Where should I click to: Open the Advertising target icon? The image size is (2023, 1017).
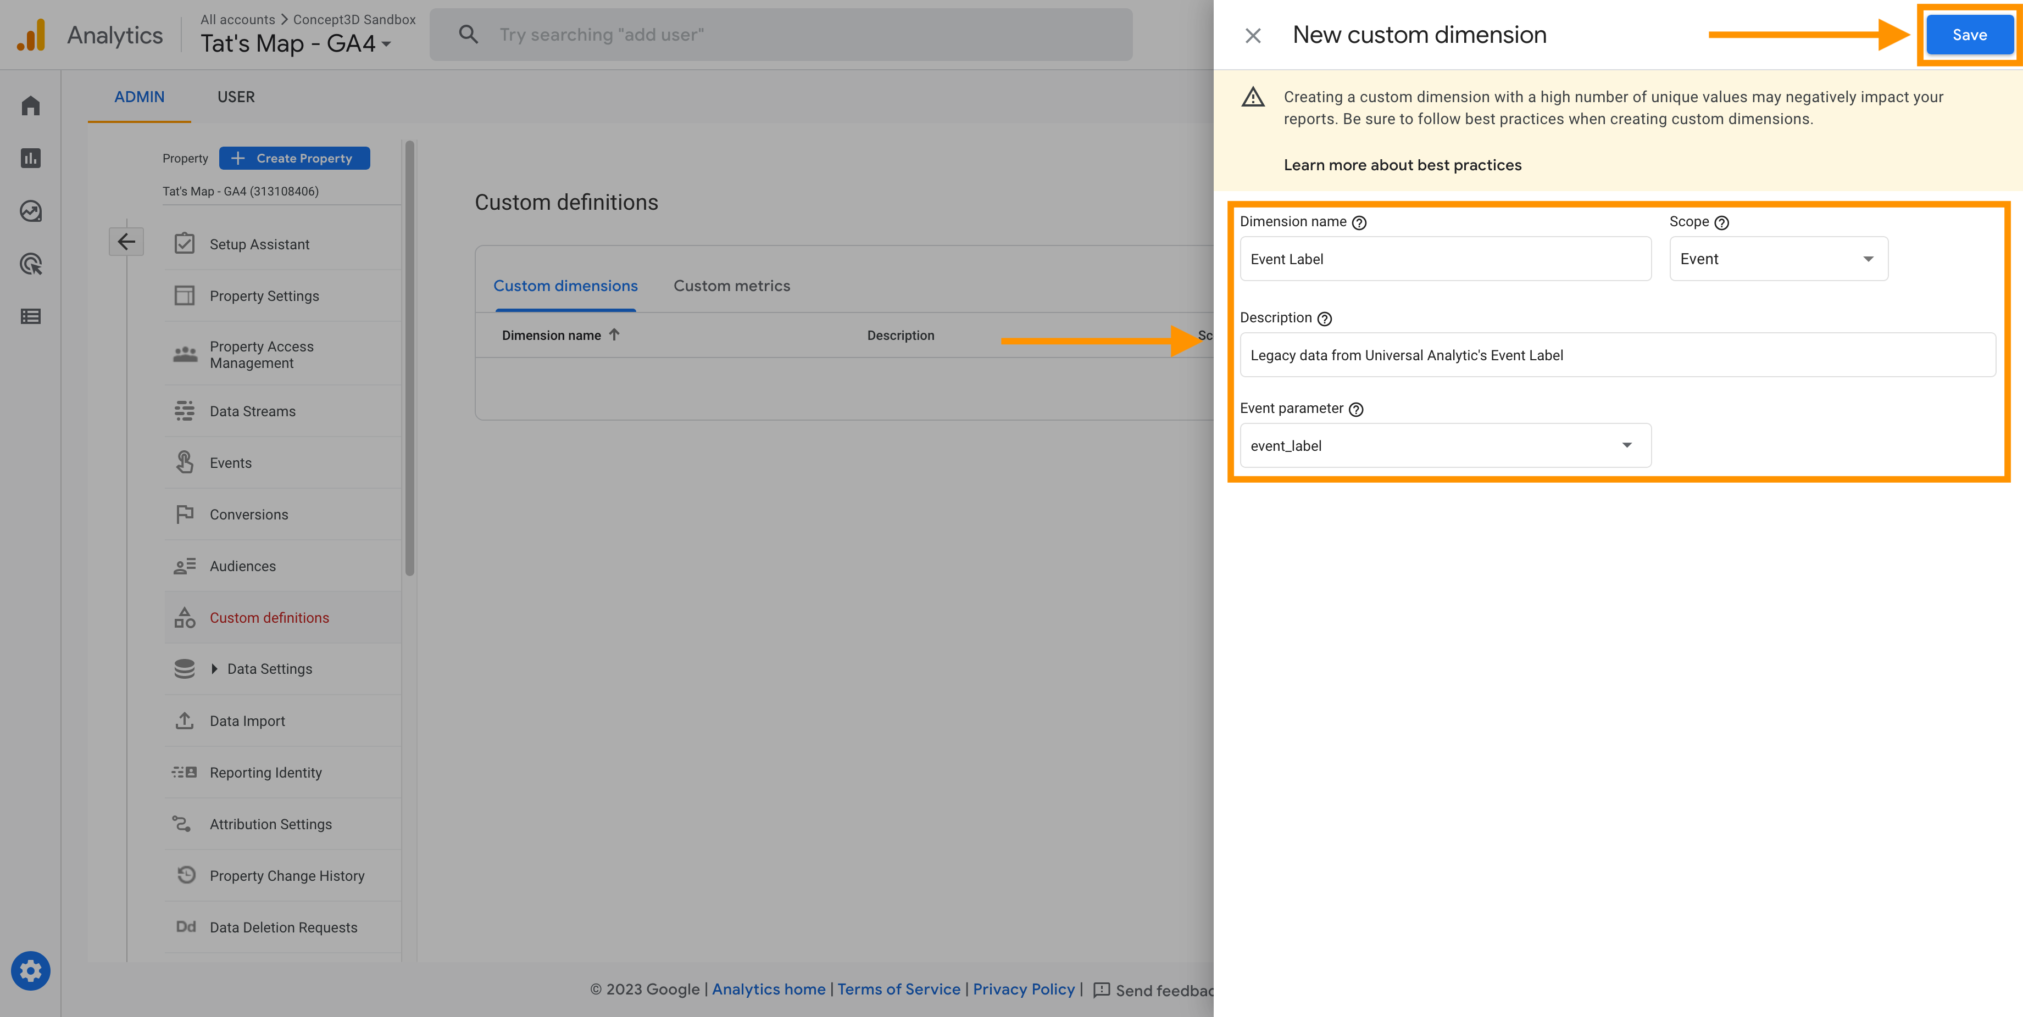[x=31, y=264]
